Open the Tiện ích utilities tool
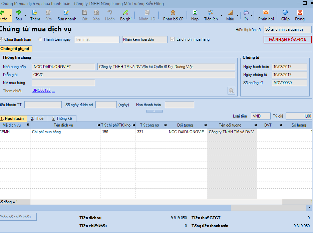313x233 pixels. (x=211, y=15)
